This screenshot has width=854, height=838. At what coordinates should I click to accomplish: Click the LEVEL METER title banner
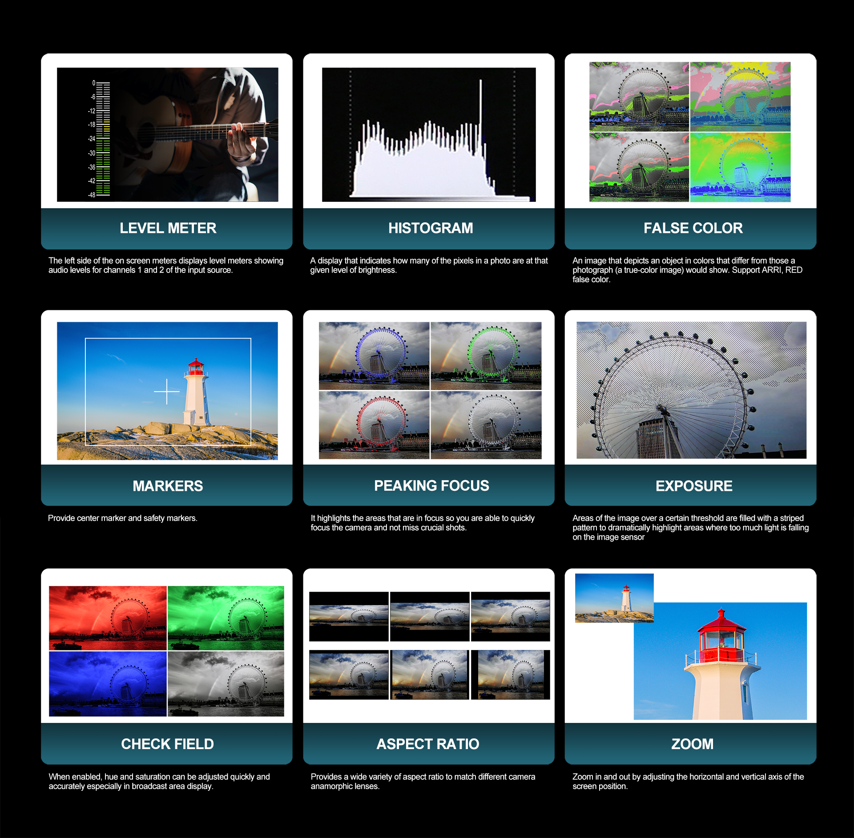(167, 228)
